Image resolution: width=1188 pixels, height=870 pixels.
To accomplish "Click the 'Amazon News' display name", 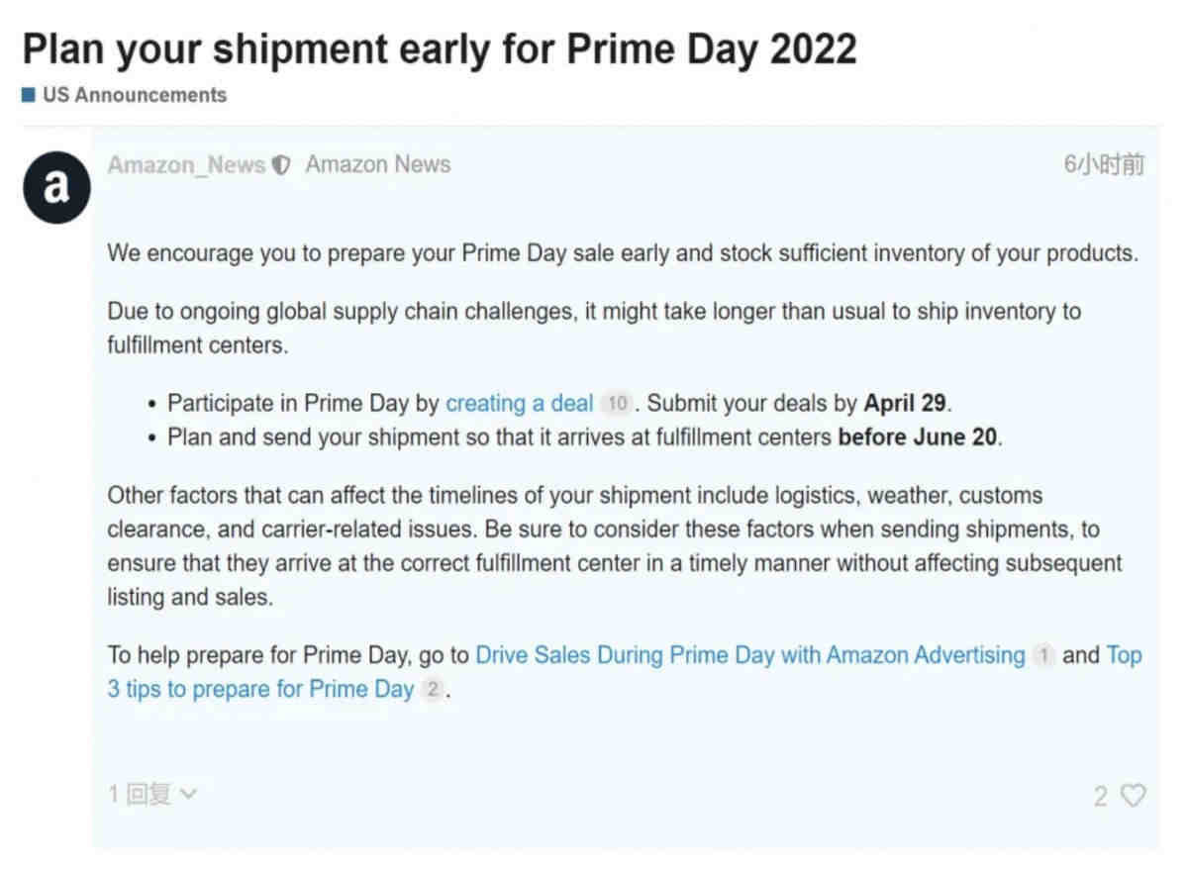I will (x=378, y=165).
